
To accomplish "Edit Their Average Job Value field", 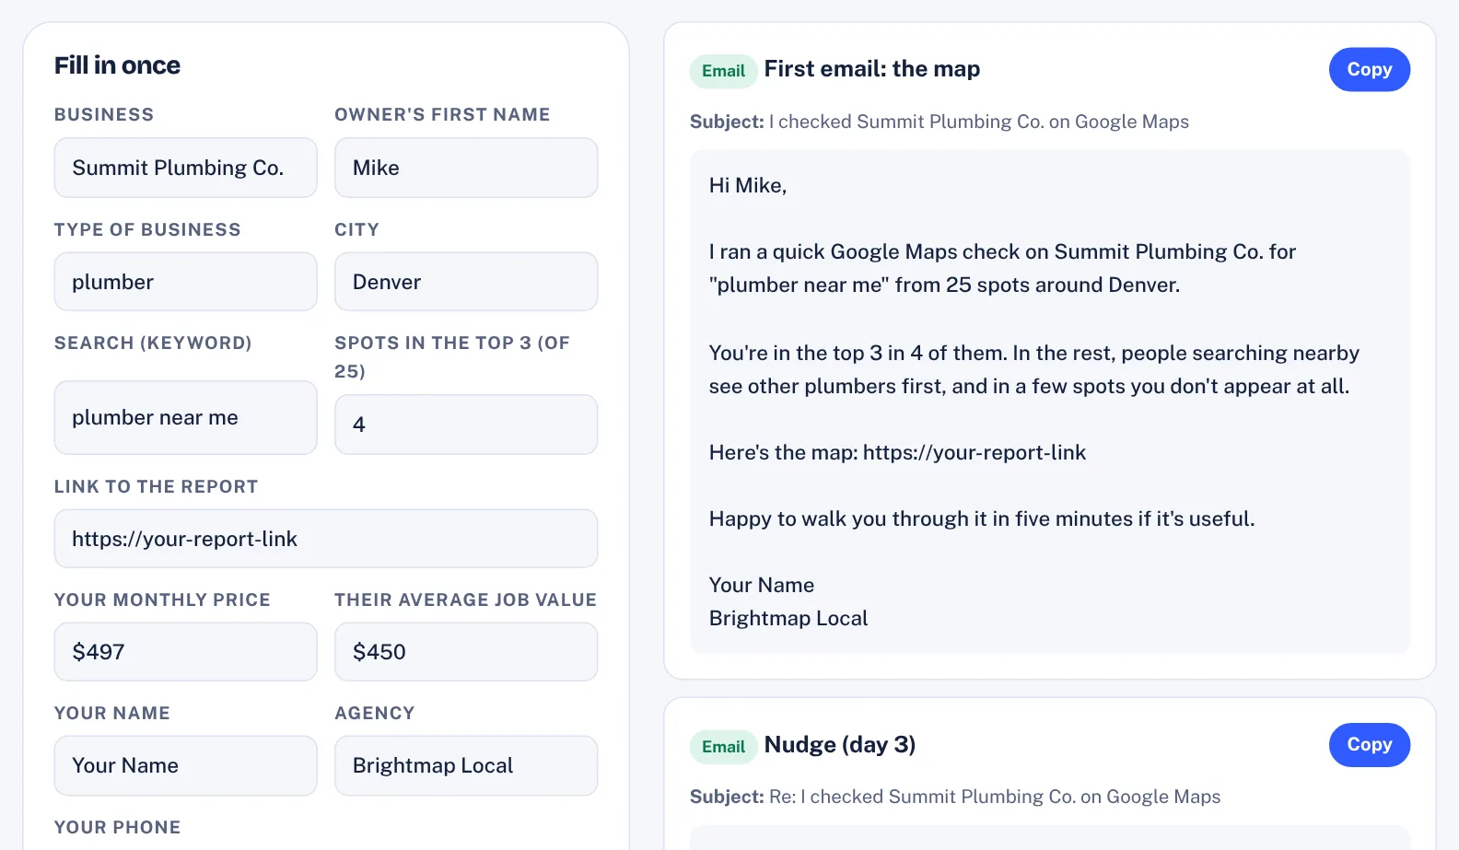I will point(466,652).
